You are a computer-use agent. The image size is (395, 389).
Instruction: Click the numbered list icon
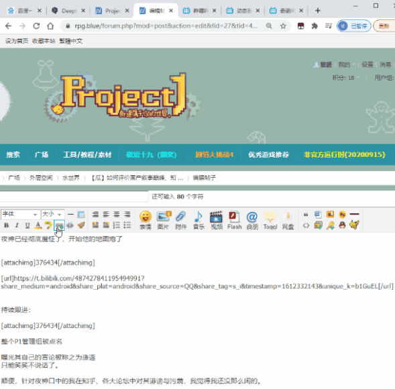point(117,225)
